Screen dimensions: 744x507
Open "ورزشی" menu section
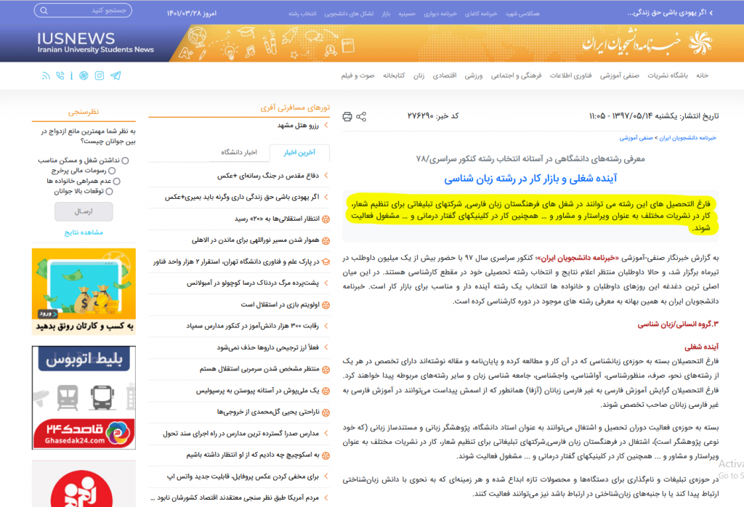[x=474, y=76]
